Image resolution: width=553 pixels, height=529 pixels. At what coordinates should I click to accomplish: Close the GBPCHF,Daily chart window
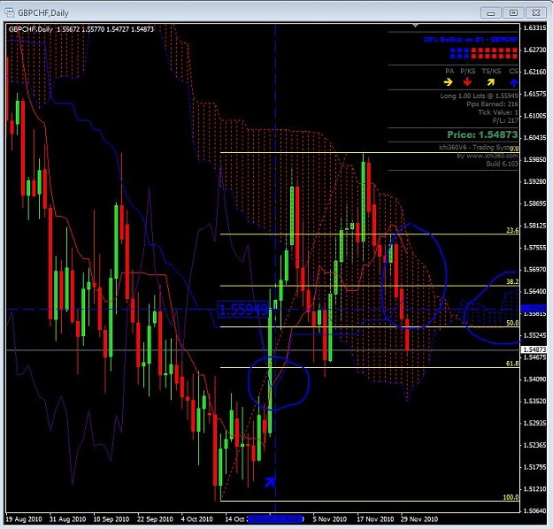[535, 13]
